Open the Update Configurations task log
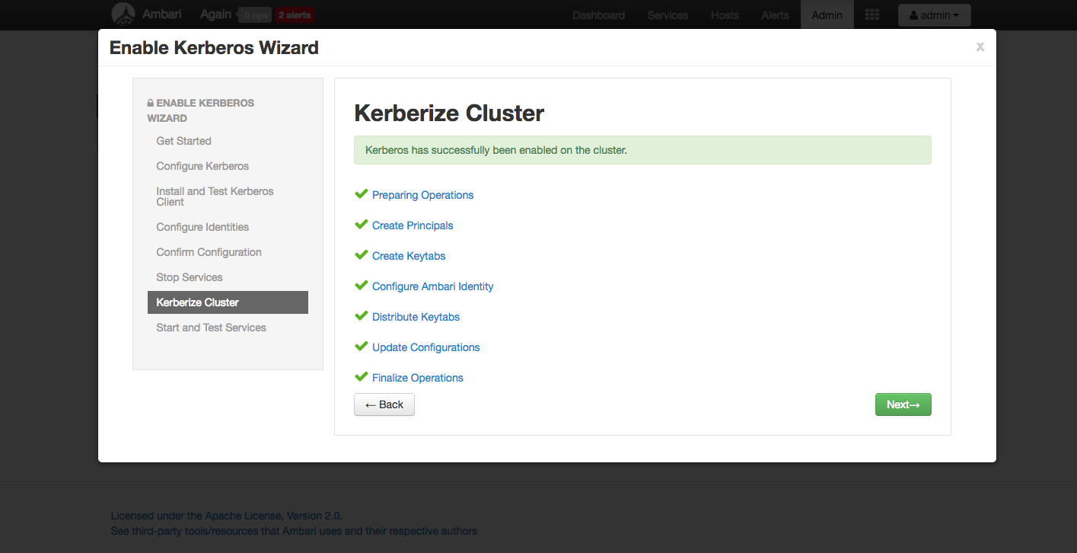The height and width of the screenshot is (553, 1077). [x=425, y=347]
